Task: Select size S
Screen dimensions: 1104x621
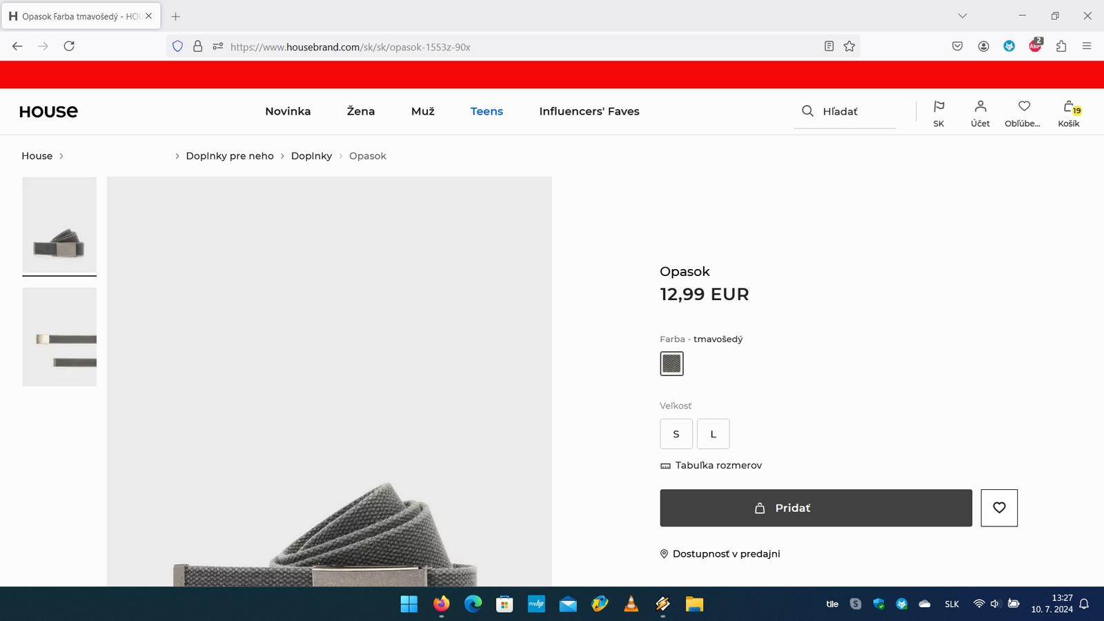Action: click(x=676, y=434)
